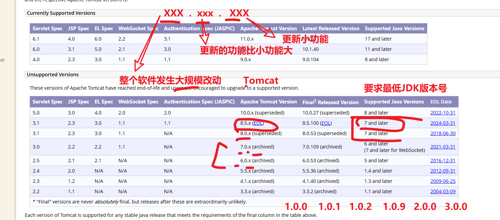Open the 2018-06-30 EOL date link
This screenshot has width=500, height=220.
point(443,133)
